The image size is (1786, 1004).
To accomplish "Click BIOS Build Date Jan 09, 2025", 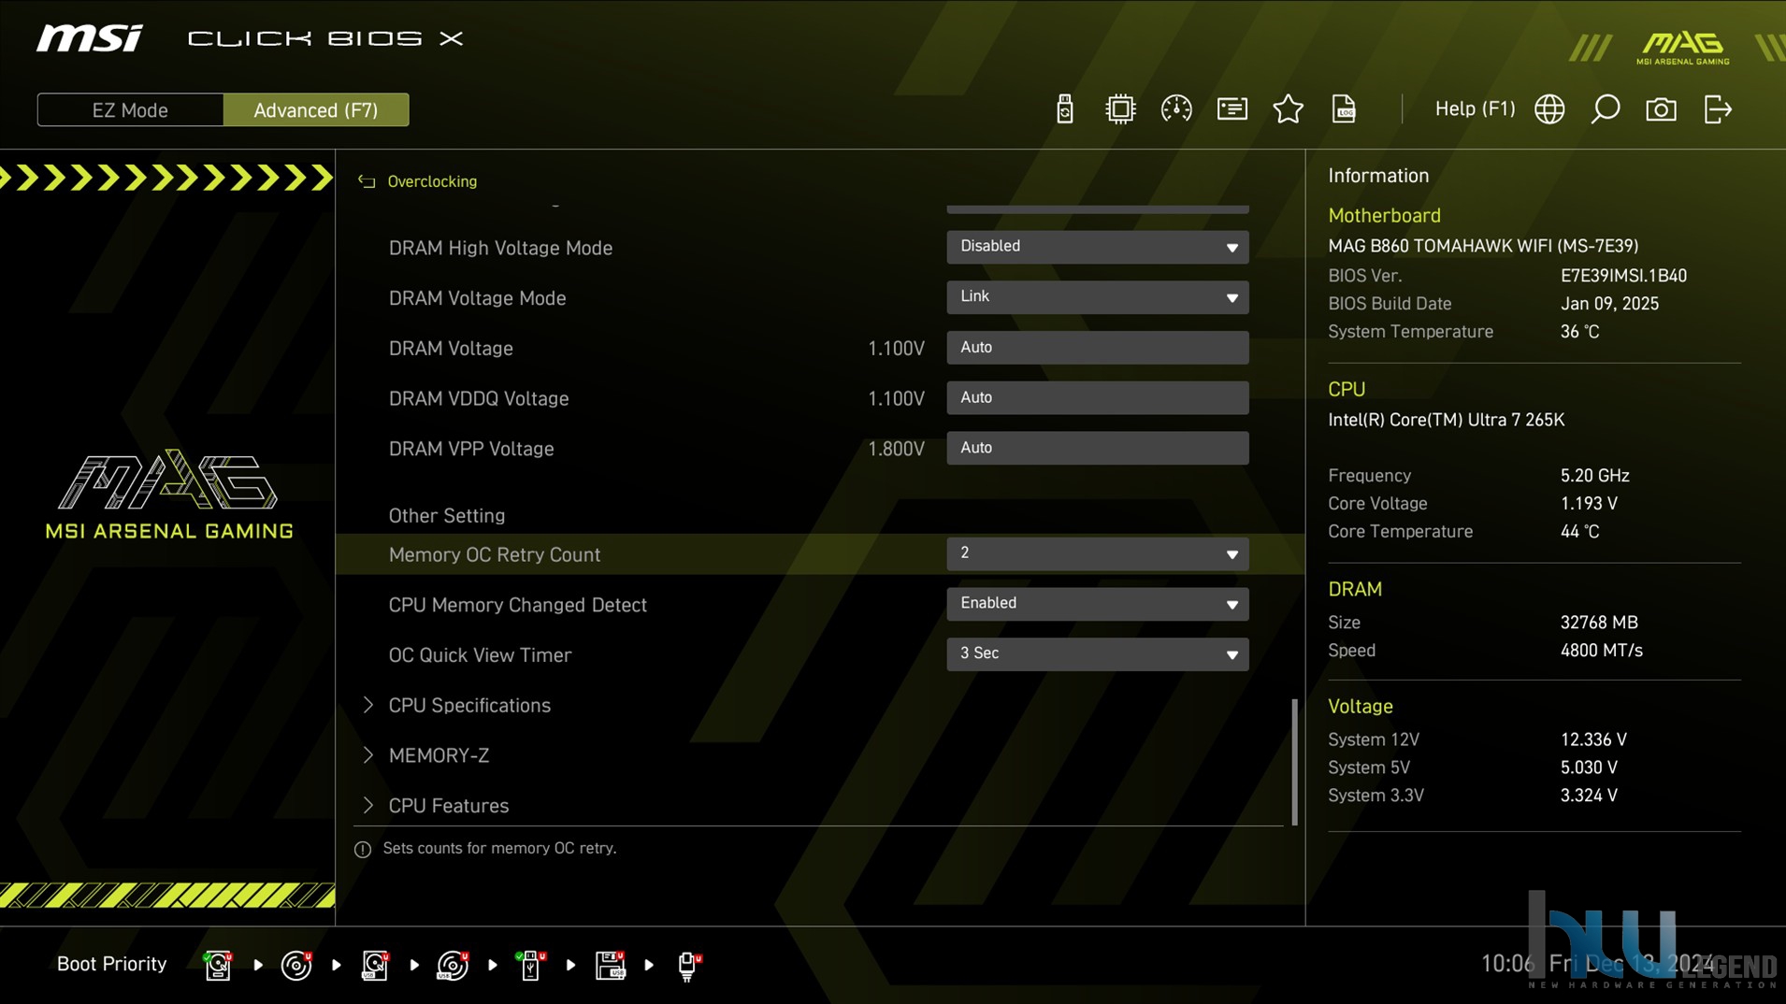I will 1609,304.
